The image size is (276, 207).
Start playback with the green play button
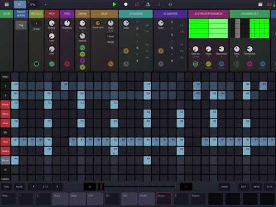pos(114,4)
